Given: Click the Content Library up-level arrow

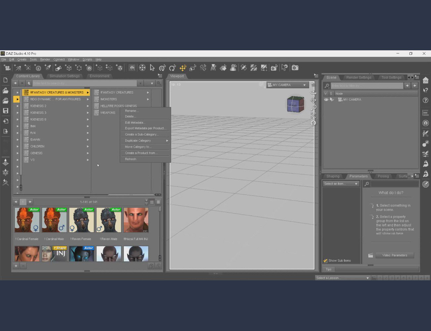Looking at the screenshot, I should [29, 83].
